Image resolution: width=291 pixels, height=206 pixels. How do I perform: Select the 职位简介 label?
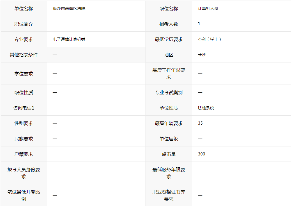(x=24, y=24)
